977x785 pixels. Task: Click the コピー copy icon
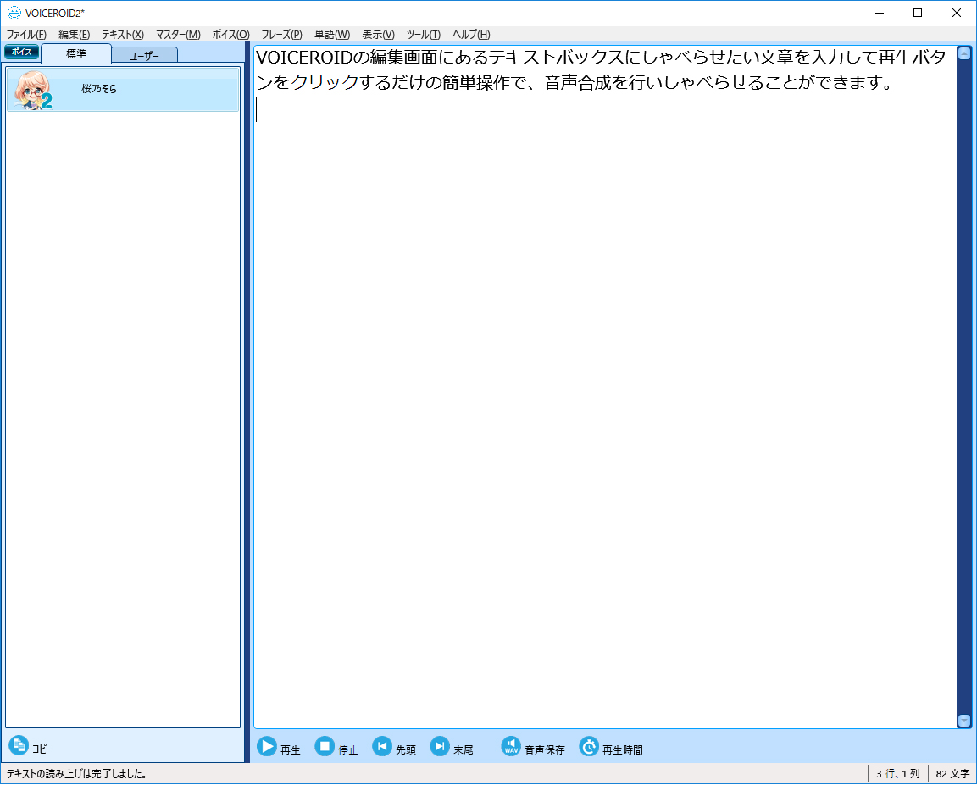(x=19, y=745)
